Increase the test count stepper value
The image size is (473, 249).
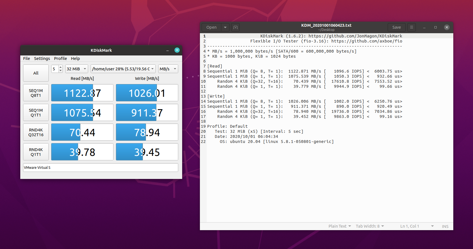(61, 67)
